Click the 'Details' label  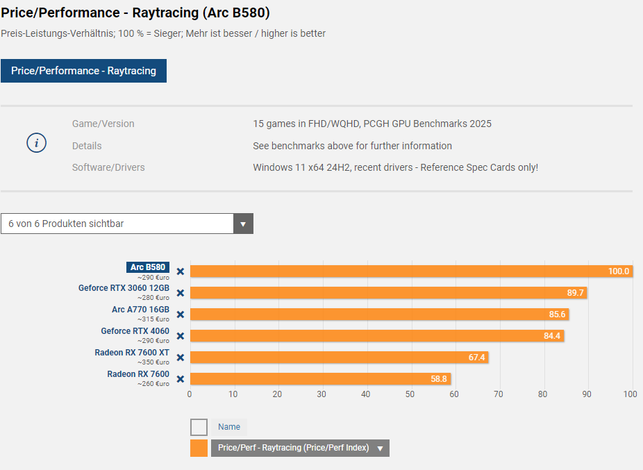click(87, 146)
